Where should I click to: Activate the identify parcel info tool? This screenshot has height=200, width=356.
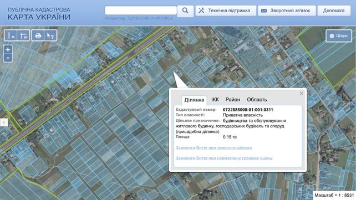(50, 35)
